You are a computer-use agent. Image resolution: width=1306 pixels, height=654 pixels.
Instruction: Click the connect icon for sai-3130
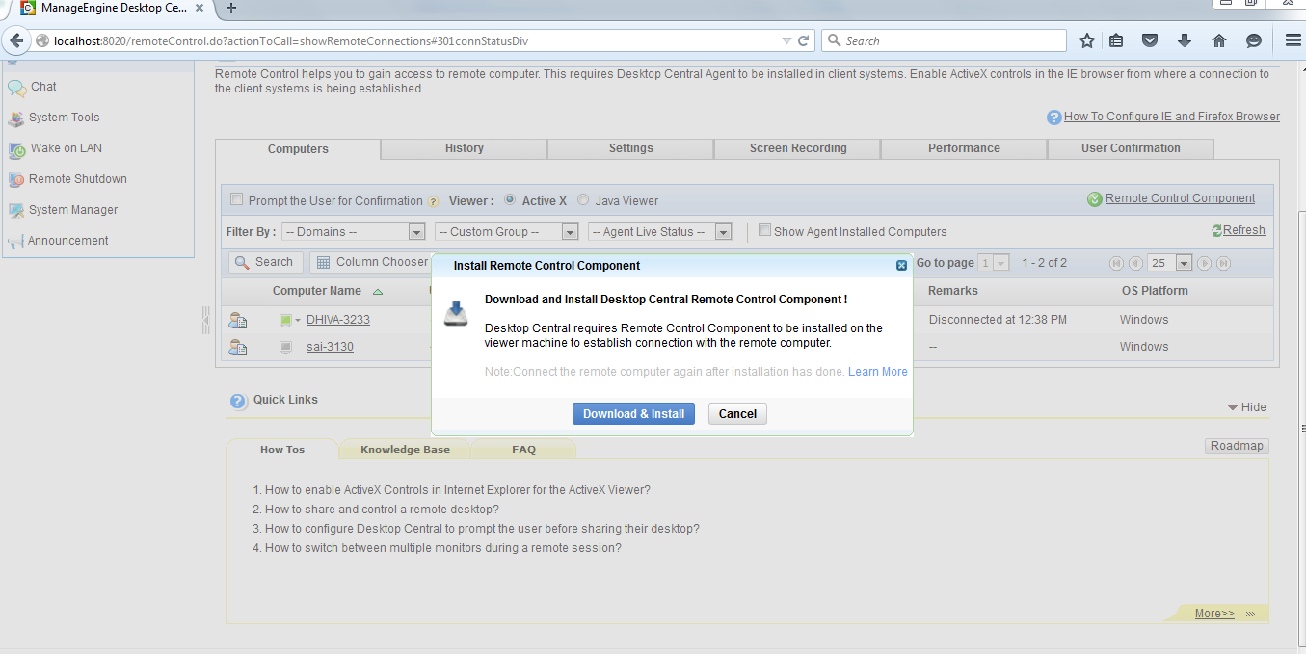238,347
